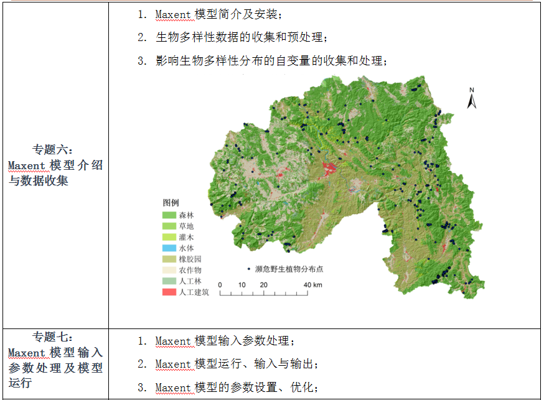Click the 农作物 legend color swatch
This screenshot has height=400, width=544.
[169, 270]
